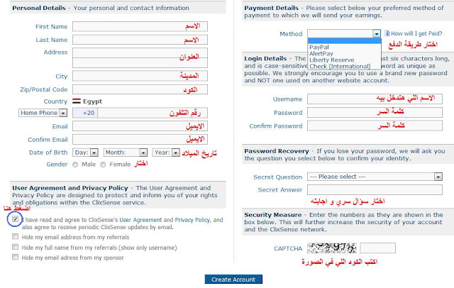
Task: Click the help icon beside payment Method
Action: pos(387,33)
